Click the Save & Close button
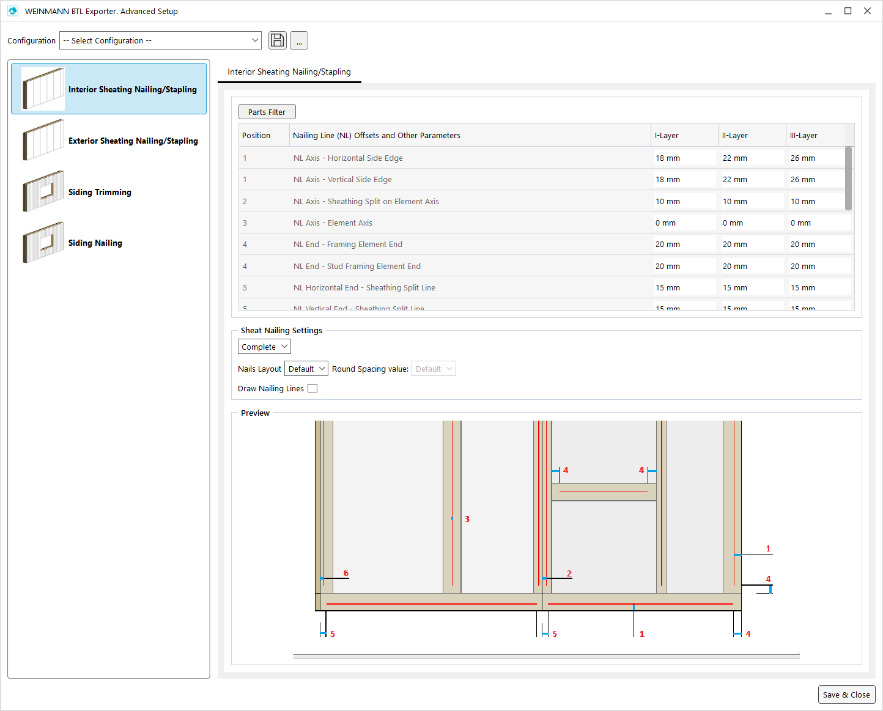The image size is (883, 711). 846,694
